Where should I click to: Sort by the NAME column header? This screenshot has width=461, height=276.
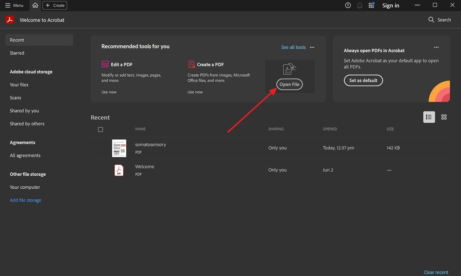point(140,129)
